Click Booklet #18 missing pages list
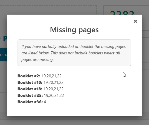Screen dimensions: 149x125 [x=54, y=89]
